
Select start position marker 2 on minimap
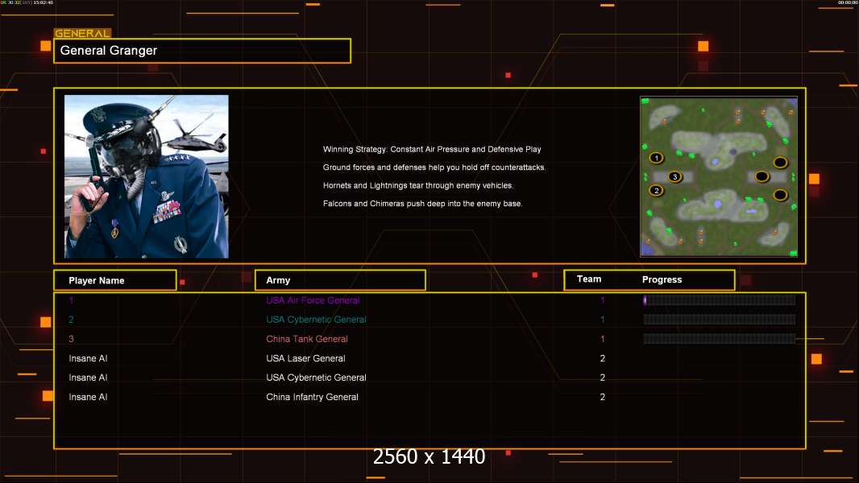[x=656, y=190]
